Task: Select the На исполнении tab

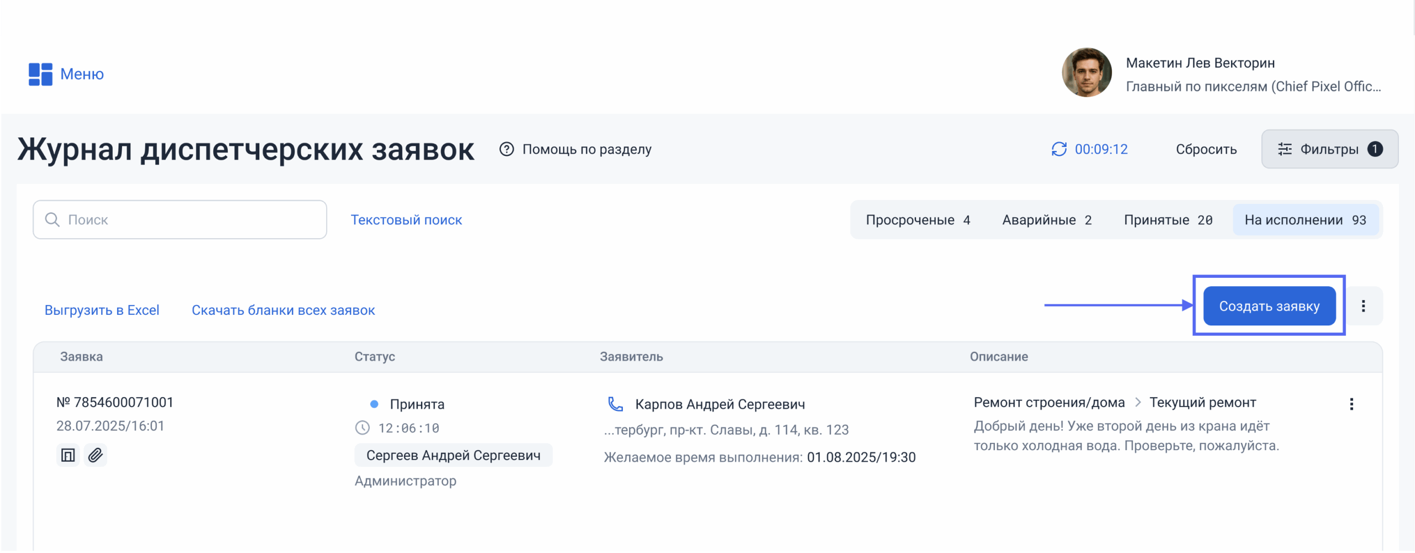Action: coord(1305,220)
